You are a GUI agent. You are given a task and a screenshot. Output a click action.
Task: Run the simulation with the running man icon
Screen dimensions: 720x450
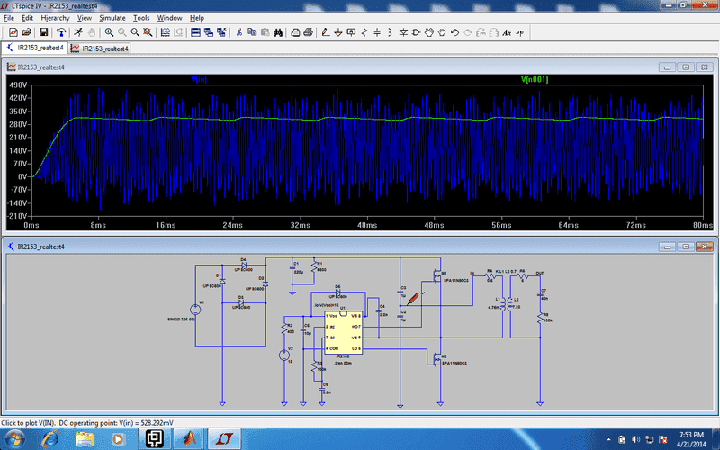click(x=78, y=32)
